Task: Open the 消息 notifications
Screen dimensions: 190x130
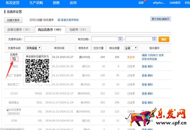Action: tap(141, 3)
